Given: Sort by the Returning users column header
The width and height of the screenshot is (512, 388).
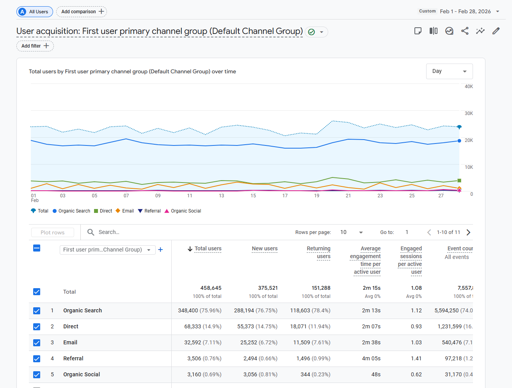Looking at the screenshot, I should point(318,252).
